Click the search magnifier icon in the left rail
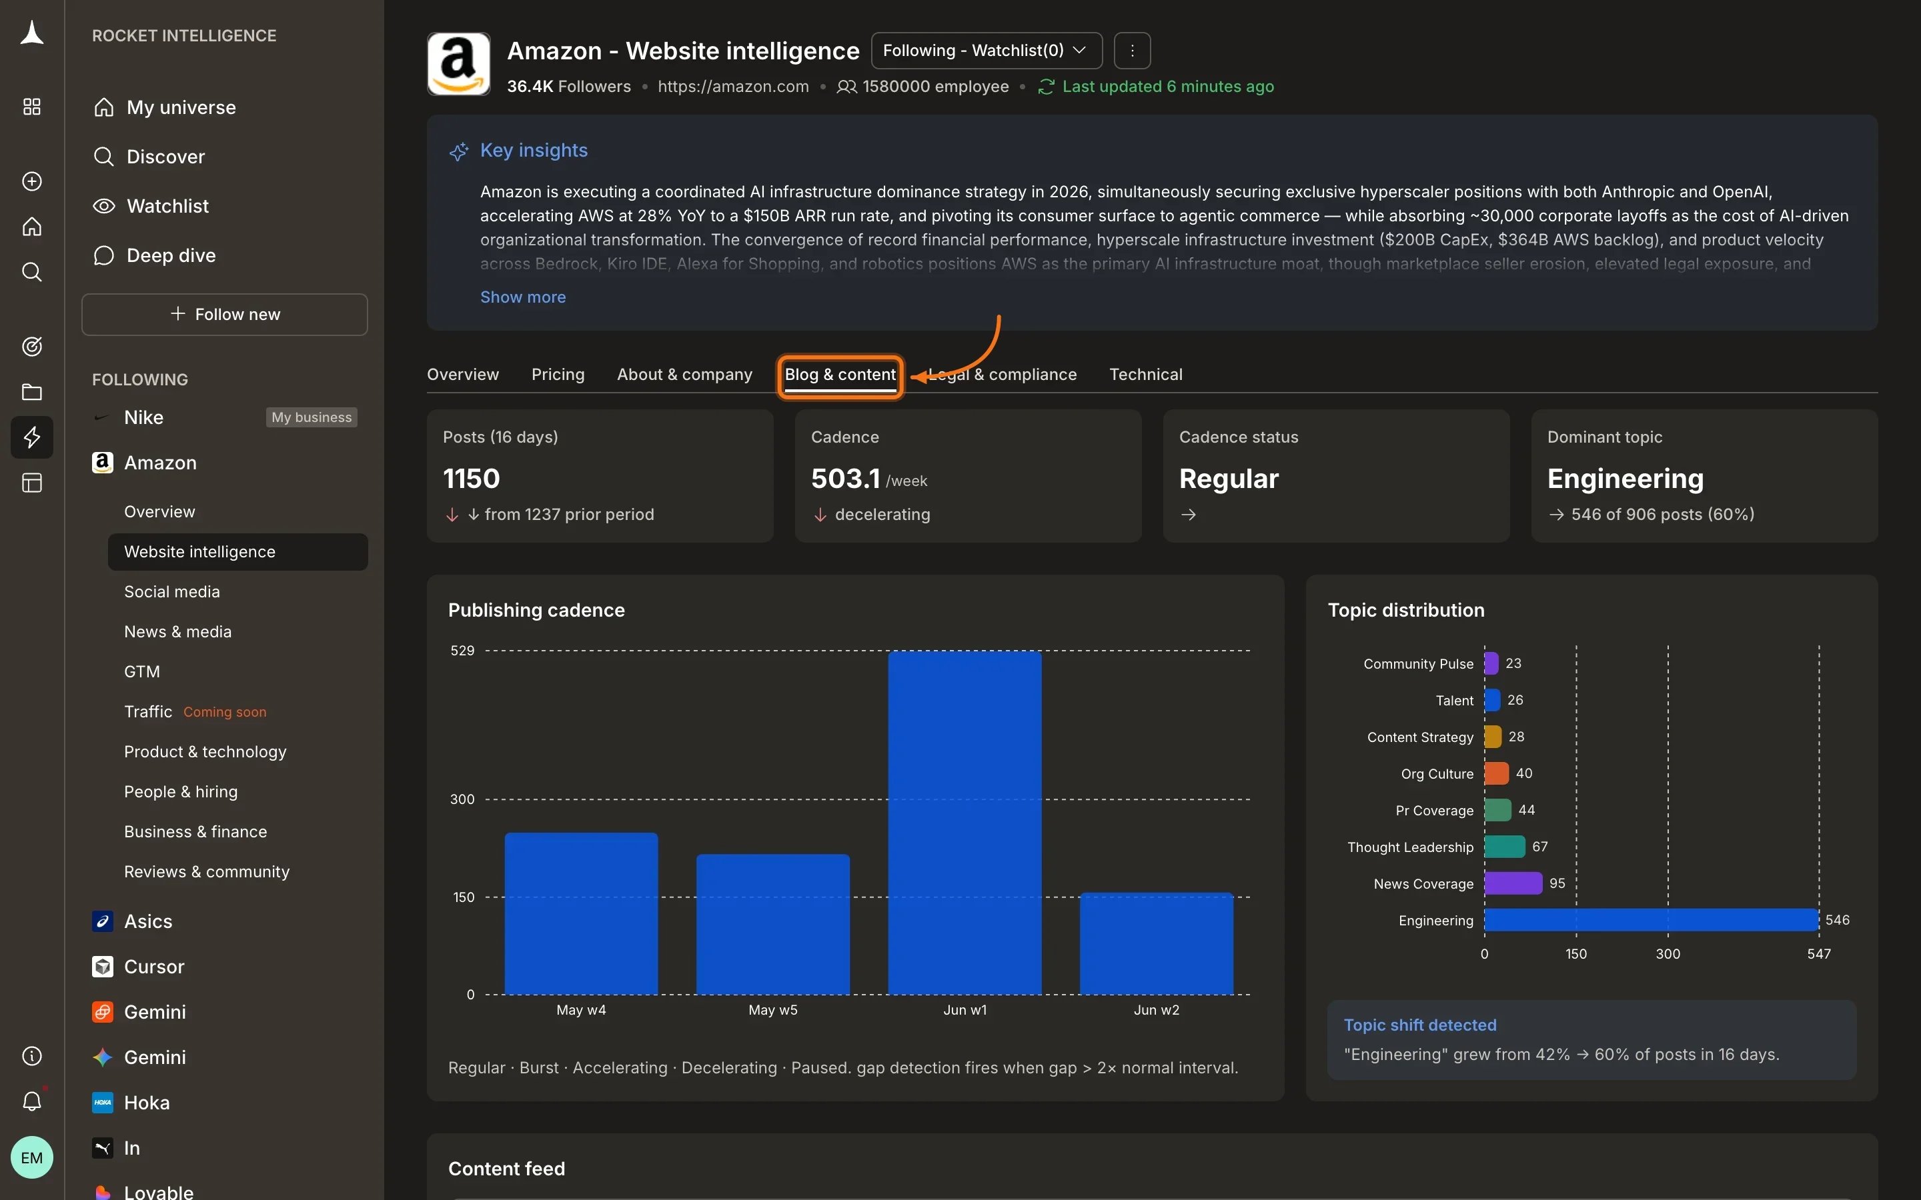This screenshot has width=1921, height=1200. (32, 272)
